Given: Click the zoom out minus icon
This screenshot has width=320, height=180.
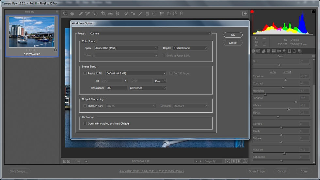Looking at the screenshot, I should coord(65,161).
